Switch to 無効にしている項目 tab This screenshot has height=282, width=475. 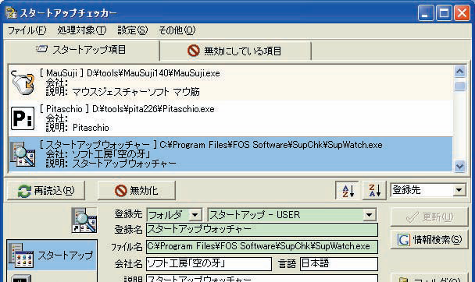[x=235, y=51]
